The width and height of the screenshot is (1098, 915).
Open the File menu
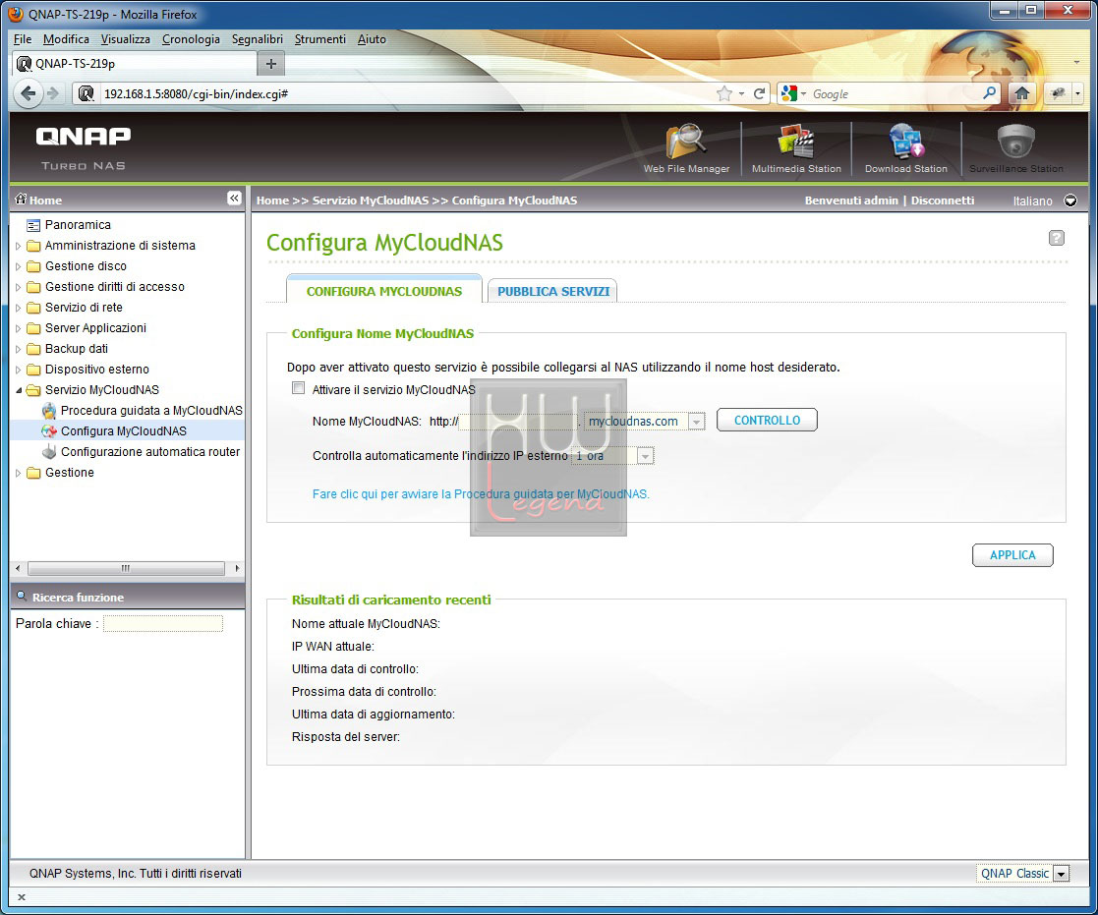(x=23, y=39)
